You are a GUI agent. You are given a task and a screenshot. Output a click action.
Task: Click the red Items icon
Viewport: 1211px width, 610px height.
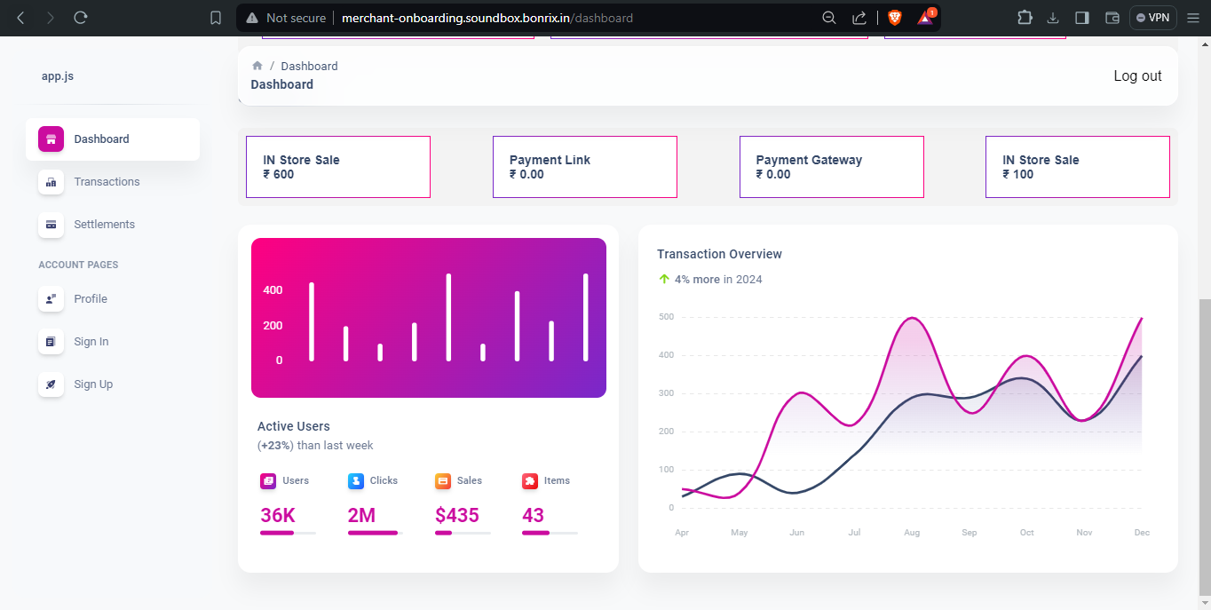(528, 480)
